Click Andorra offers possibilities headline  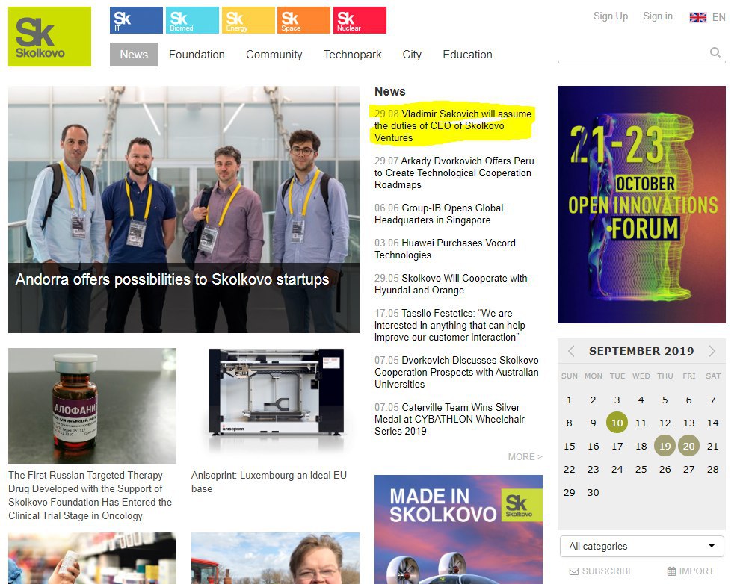pyautogui.click(x=172, y=279)
